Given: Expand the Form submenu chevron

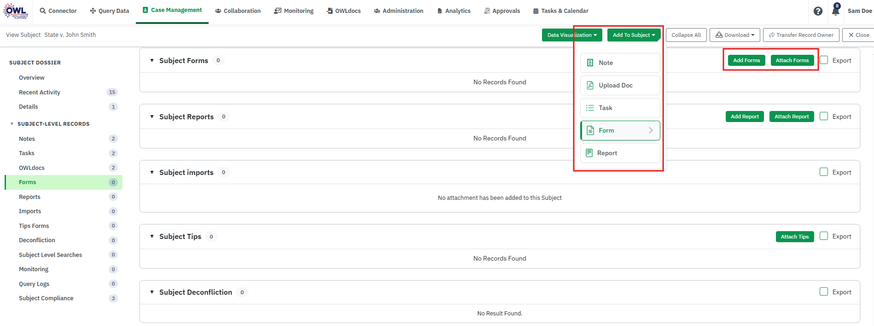Looking at the screenshot, I should click(651, 130).
